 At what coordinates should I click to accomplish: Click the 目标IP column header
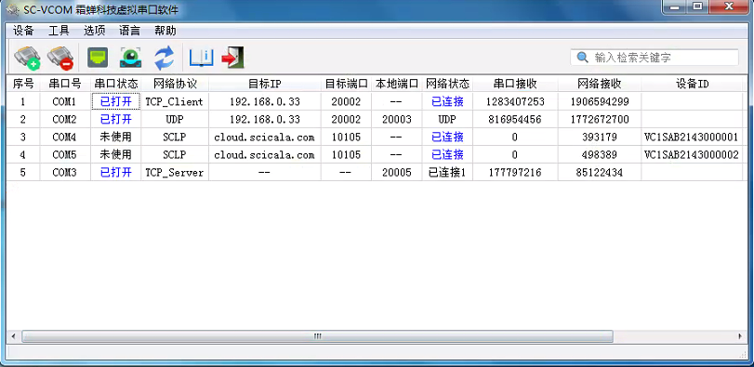[265, 84]
